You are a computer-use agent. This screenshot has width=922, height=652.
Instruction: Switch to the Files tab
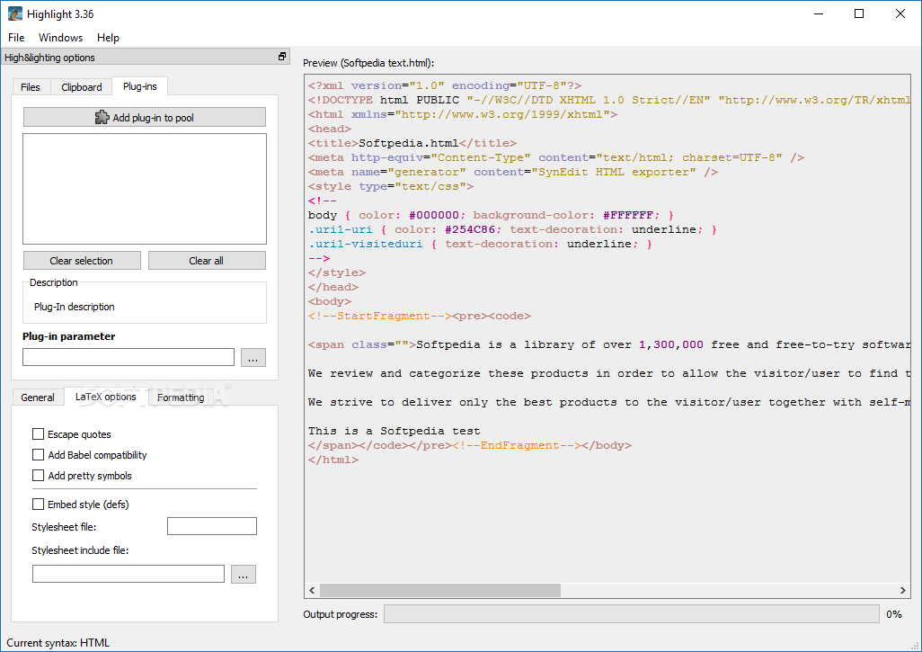pos(31,87)
